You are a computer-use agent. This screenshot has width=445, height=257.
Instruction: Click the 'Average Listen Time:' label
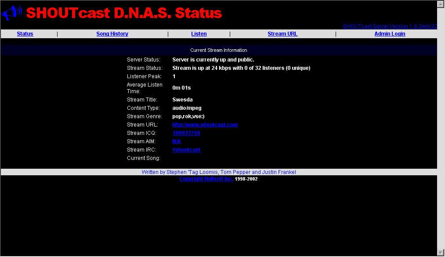pyautogui.click(x=145, y=88)
